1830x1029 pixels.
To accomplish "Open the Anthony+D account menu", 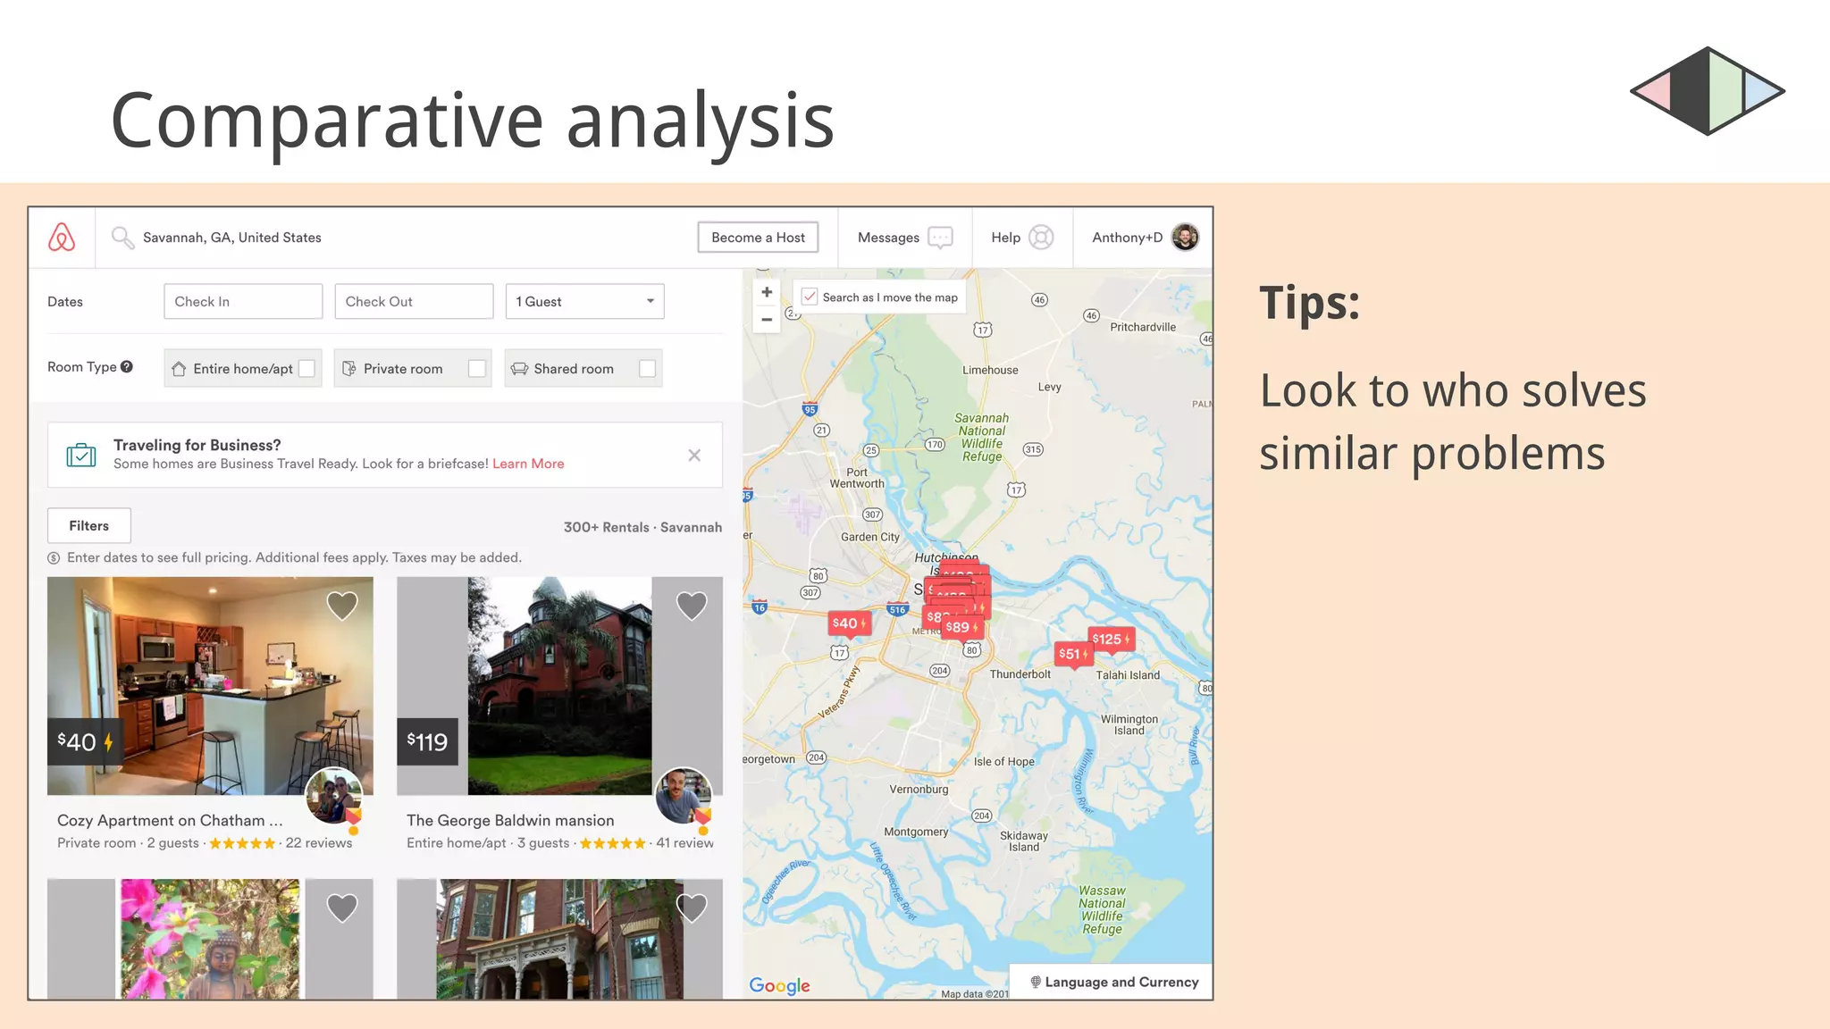I will click(x=1143, y=238).
